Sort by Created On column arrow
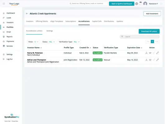Screen dimensions: 165x124 90,48
